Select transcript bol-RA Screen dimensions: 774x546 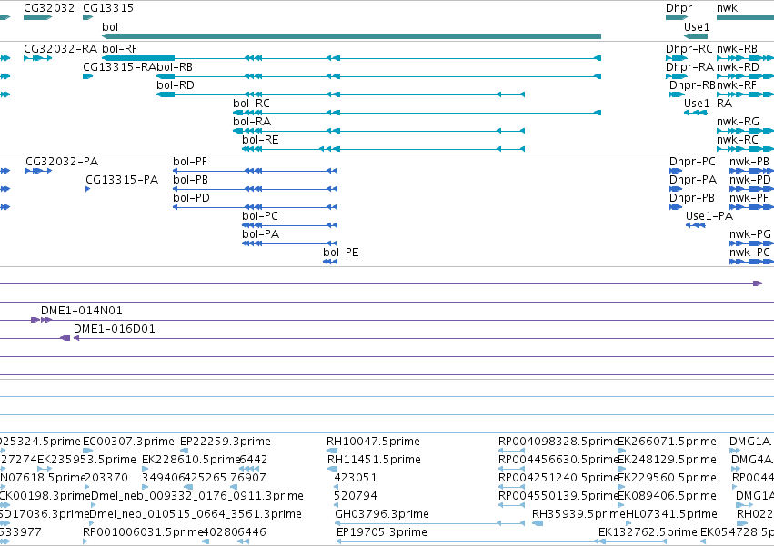click(378, 131)
